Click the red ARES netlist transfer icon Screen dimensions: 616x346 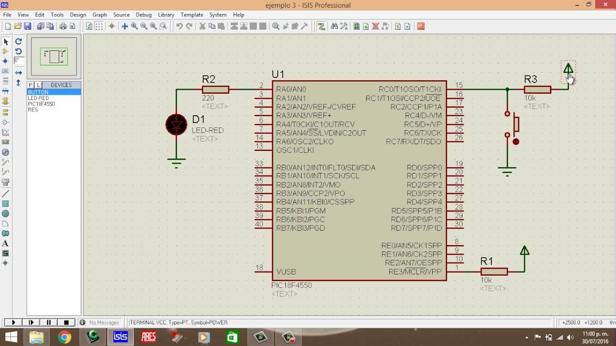click(421, 26)
